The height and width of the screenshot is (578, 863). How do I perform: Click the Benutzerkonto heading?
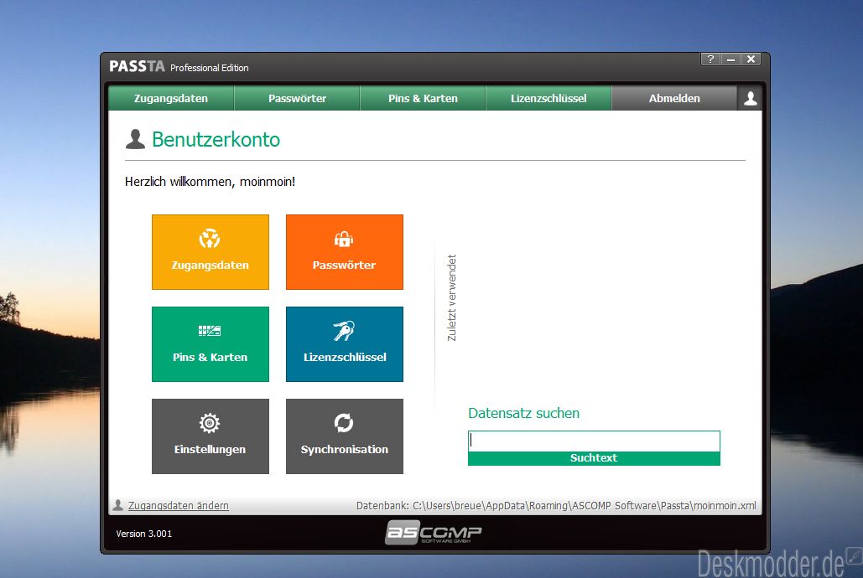tap(216, 140)
